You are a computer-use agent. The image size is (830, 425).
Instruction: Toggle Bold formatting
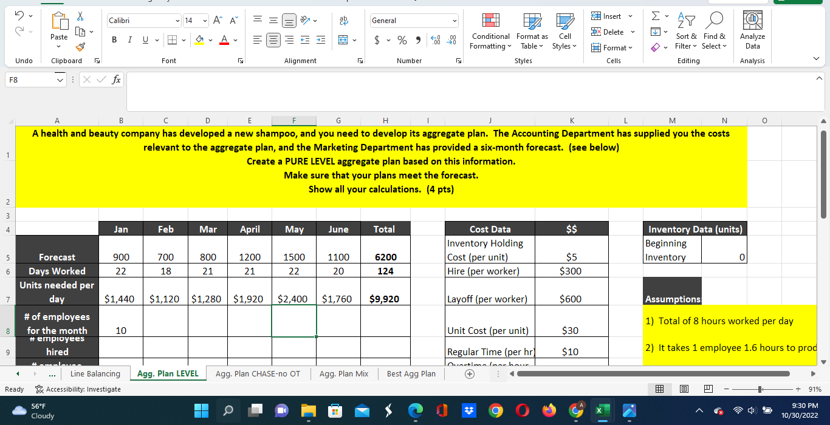[114, 40]
